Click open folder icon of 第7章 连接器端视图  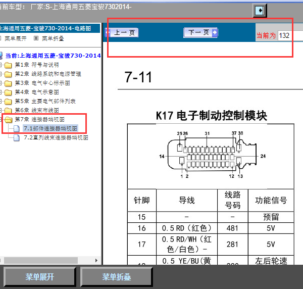8,120
